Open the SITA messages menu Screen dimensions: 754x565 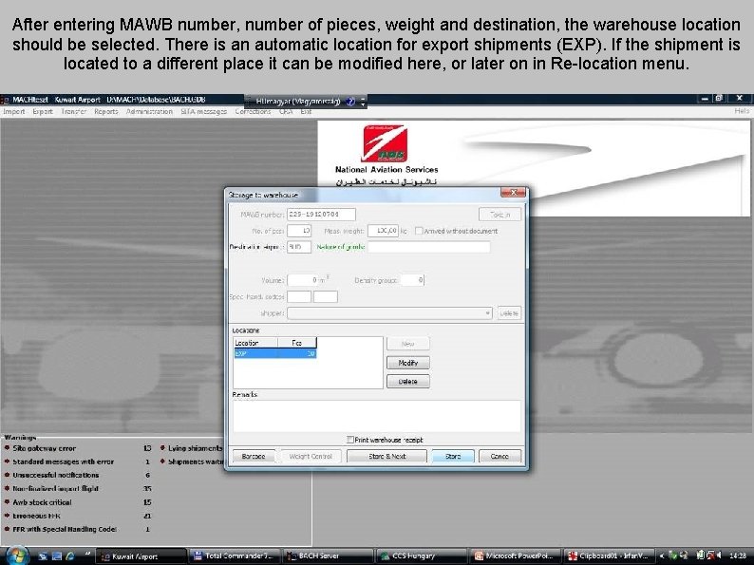tap(203, 111)
